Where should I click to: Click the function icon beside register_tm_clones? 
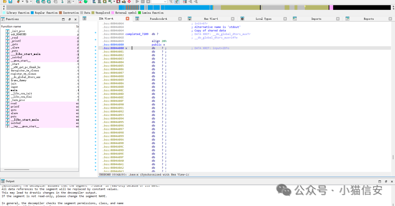(x=8, y=74)
